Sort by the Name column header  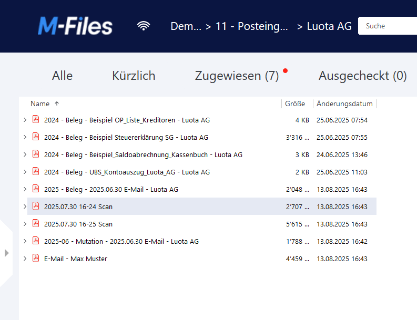pos(40,104)
